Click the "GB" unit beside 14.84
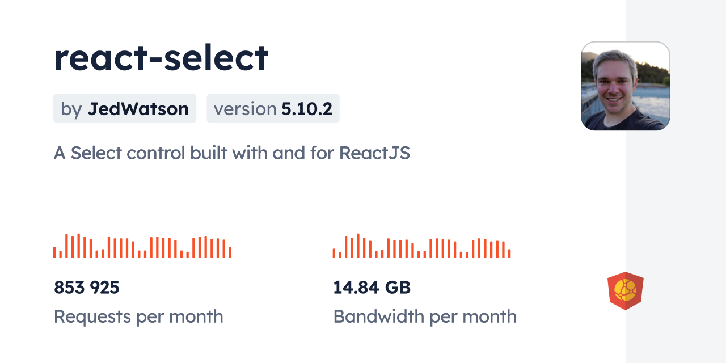This screenshot has width=726, height=363. tap(398, 288)
